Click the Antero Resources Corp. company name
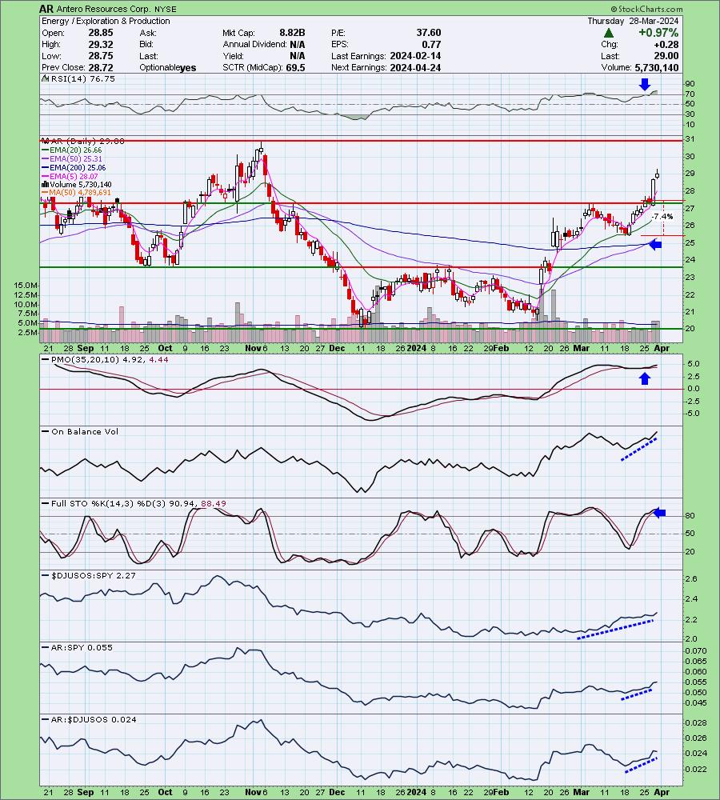The height and width of the screenshot is (800, 720). pyautogui.click(x=103, y=9)
